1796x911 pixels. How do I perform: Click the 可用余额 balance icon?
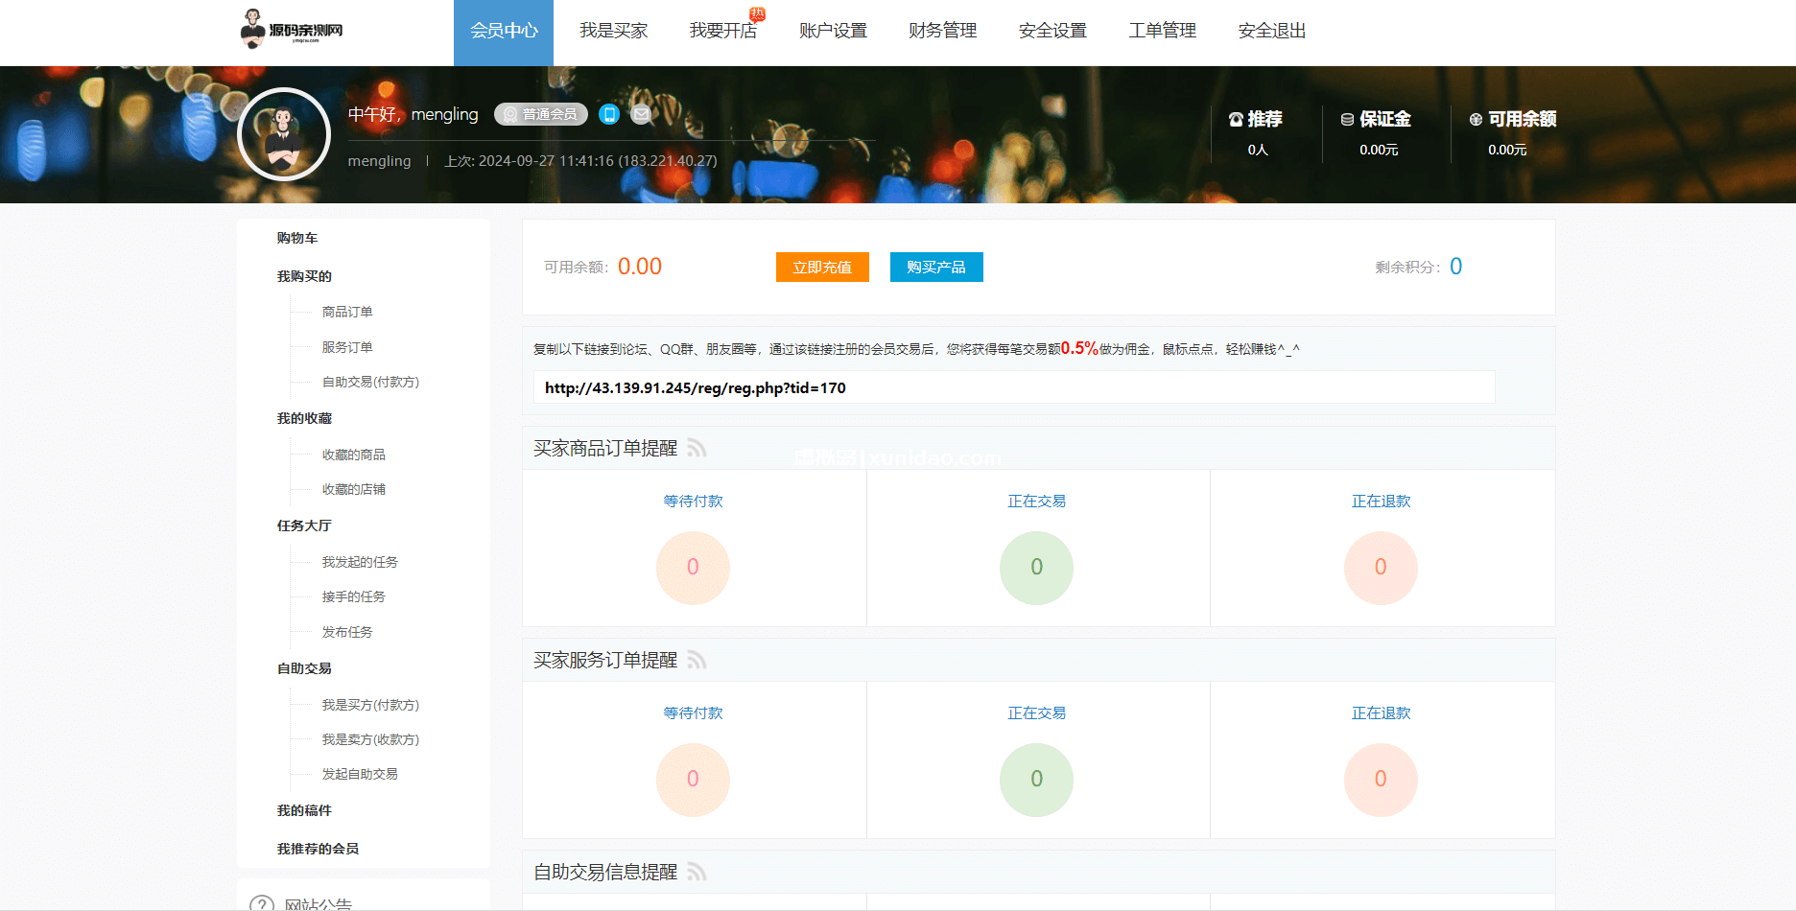point(1475,118)
